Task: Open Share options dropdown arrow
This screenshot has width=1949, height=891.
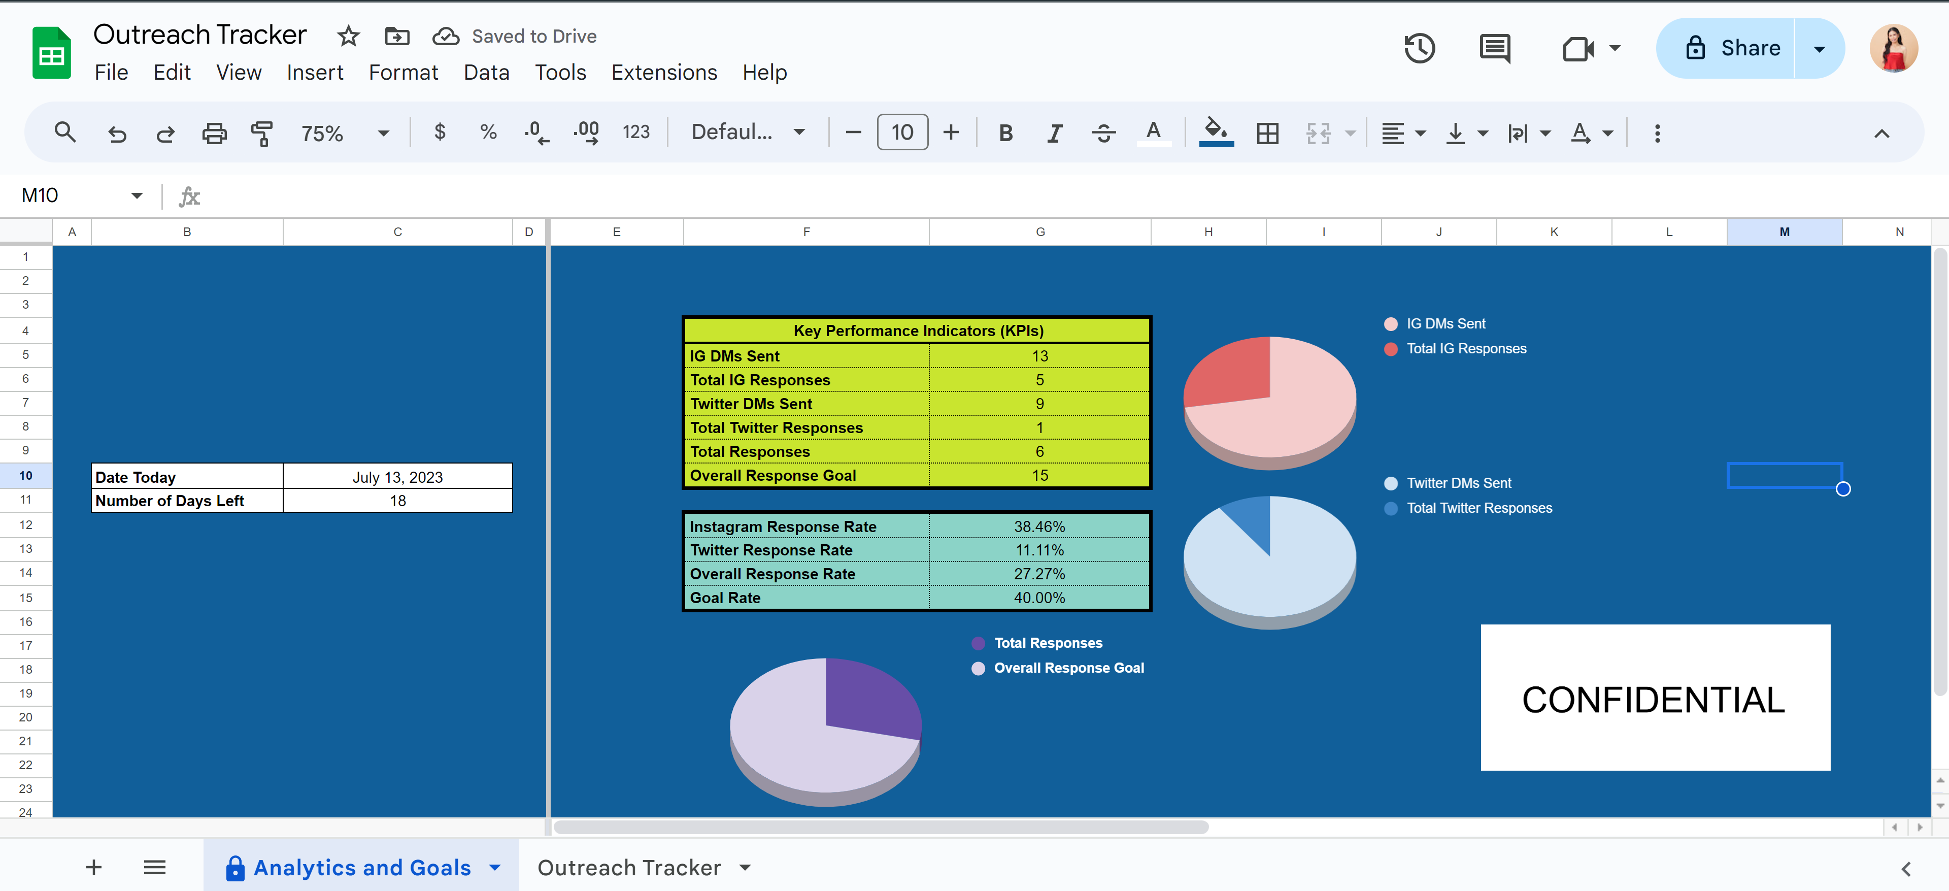Action: pos(1819,48)
